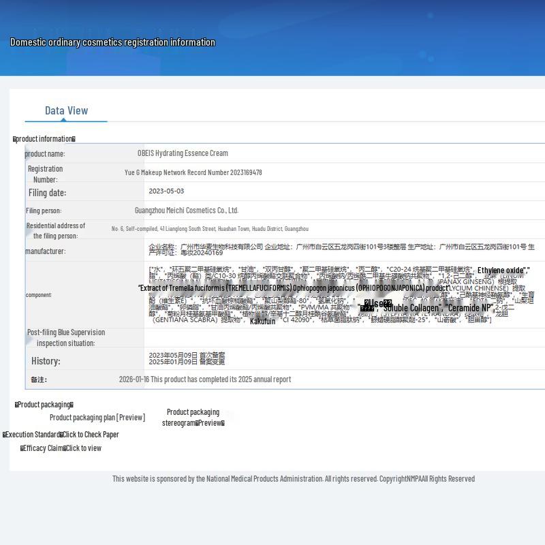
Task: Click the Post-filing Blue Supervision inspection label
Action: click(x=66, y=338)
